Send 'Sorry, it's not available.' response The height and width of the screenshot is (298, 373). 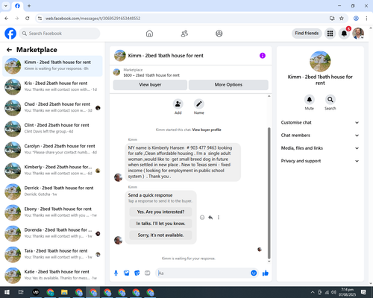click(160, 235)
